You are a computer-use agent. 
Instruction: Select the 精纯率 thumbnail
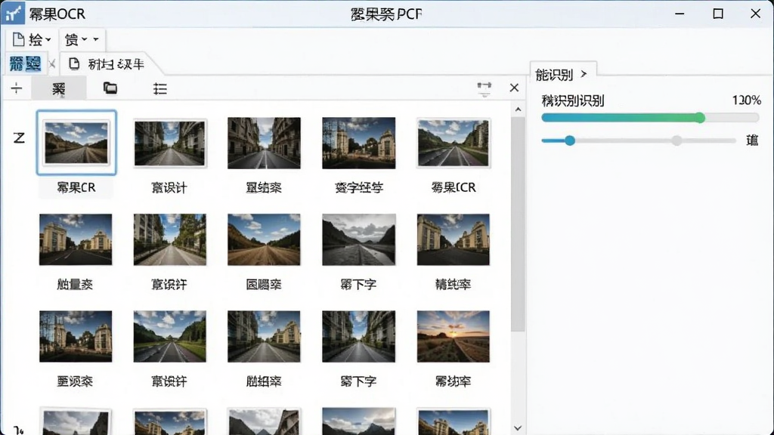pos(454,239)
